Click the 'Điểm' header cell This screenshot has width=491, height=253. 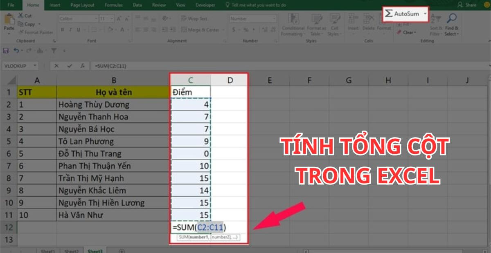[x=191, y=92]
